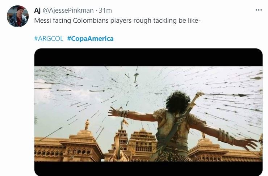Click the statue atop the left dome

coord(87,124)
